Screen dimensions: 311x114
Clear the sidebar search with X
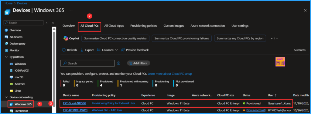(x=46, y=23)
